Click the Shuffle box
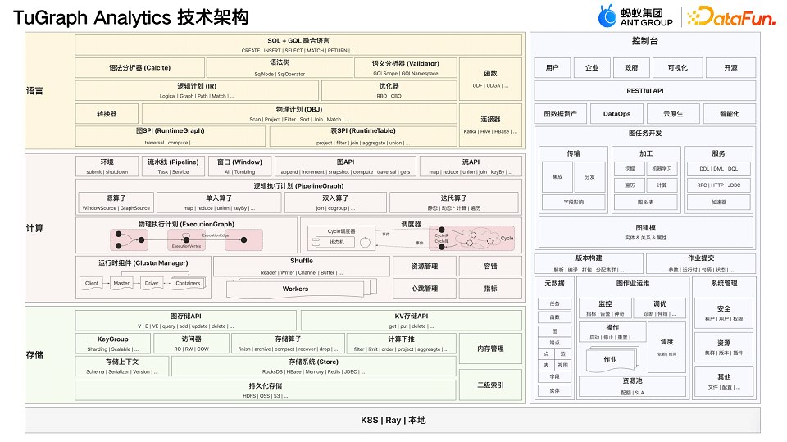The image size is (787, 442). click(302, 267)
